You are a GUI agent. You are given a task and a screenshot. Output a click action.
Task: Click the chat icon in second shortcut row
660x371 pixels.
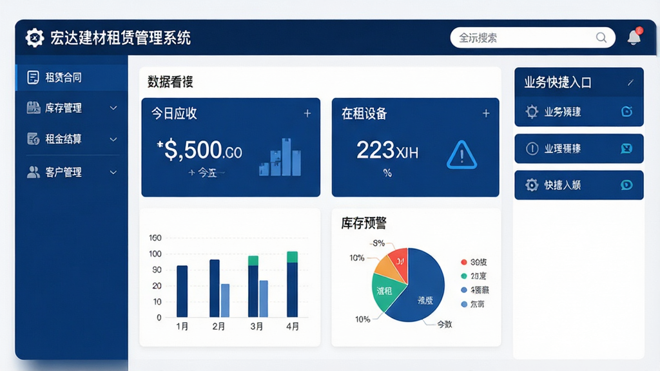[626, 149]
